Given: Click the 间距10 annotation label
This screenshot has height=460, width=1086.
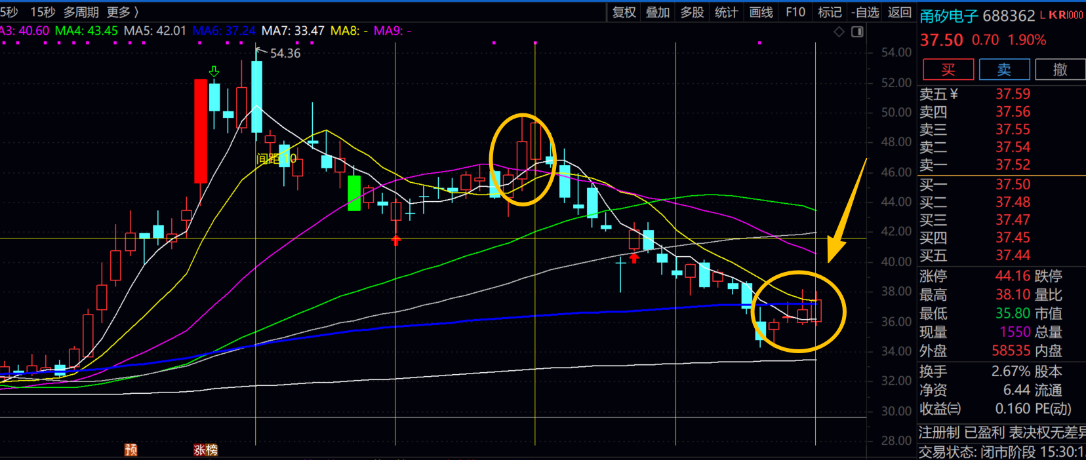Looking at the screenshot, I should tap(276, 159).
